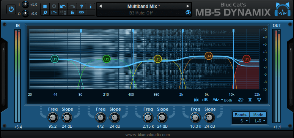Screen dimensions: 294x138
Task: Click the Slope knob beside 95.2 Freq
Action: point(67,118)
